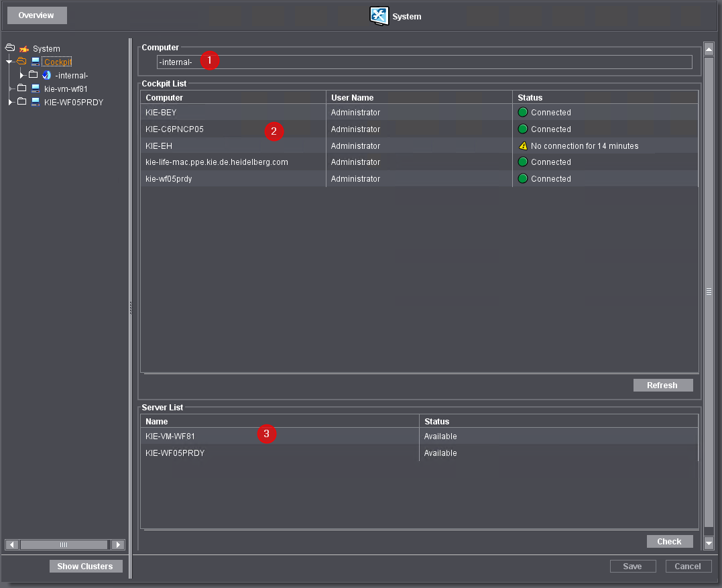Expand the KIE-WF05PRDY tree node

(10, 102)
